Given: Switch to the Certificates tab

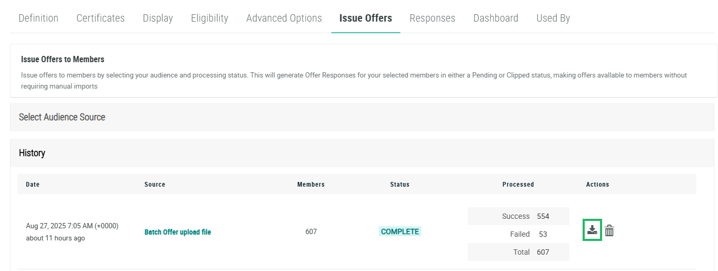Looking at the screenshot, I should [101, 18].
